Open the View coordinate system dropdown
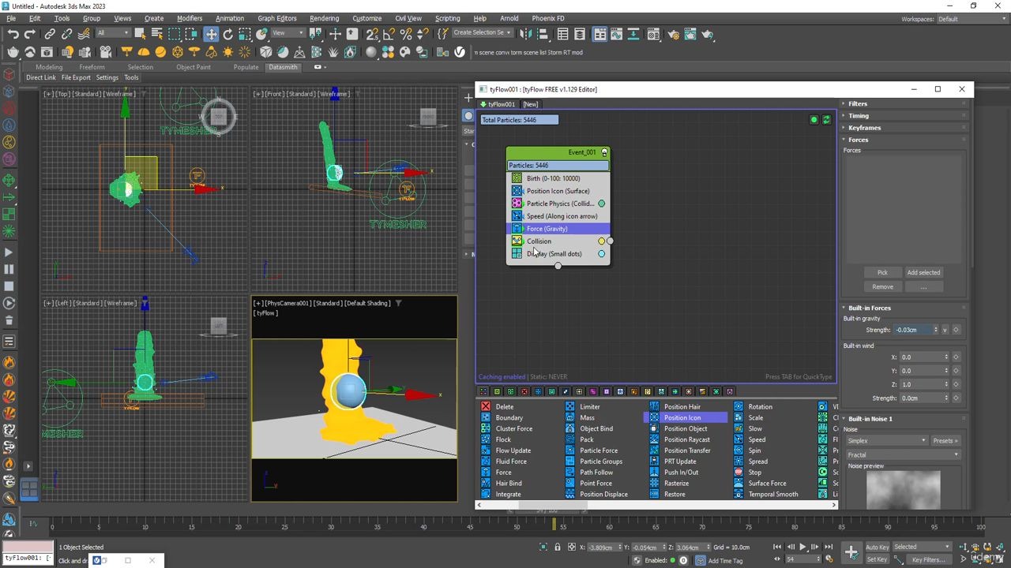This screenshot has width=1011, height=568. tap(289, 33)
